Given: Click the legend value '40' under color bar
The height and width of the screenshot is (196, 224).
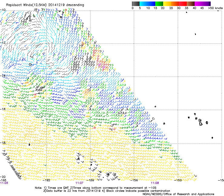Looking at the screenshot, I should click(194, 8).
